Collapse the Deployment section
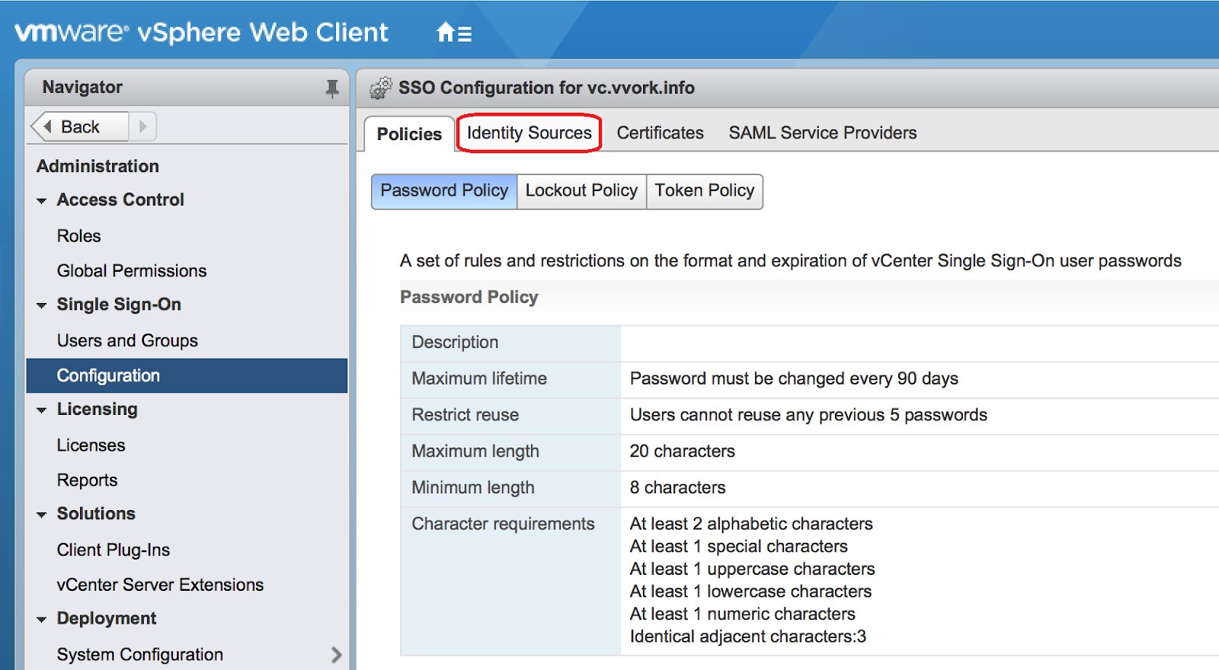Viewport: 1219px width, 670px height. [41, 620]
